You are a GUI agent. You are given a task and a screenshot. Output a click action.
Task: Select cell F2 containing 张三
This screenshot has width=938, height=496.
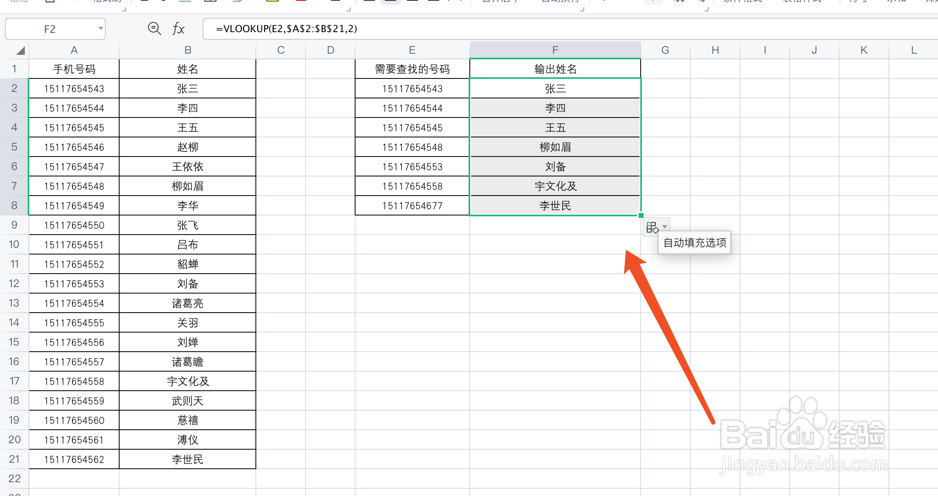(555, 89)
